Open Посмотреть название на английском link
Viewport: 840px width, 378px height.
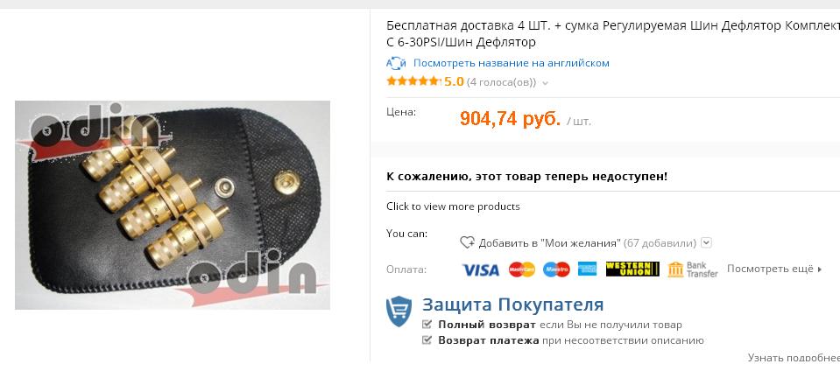pyautogui.click(x=511, y=63)
